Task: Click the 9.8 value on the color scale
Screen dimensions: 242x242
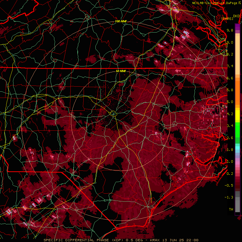Action: point(230,30)
